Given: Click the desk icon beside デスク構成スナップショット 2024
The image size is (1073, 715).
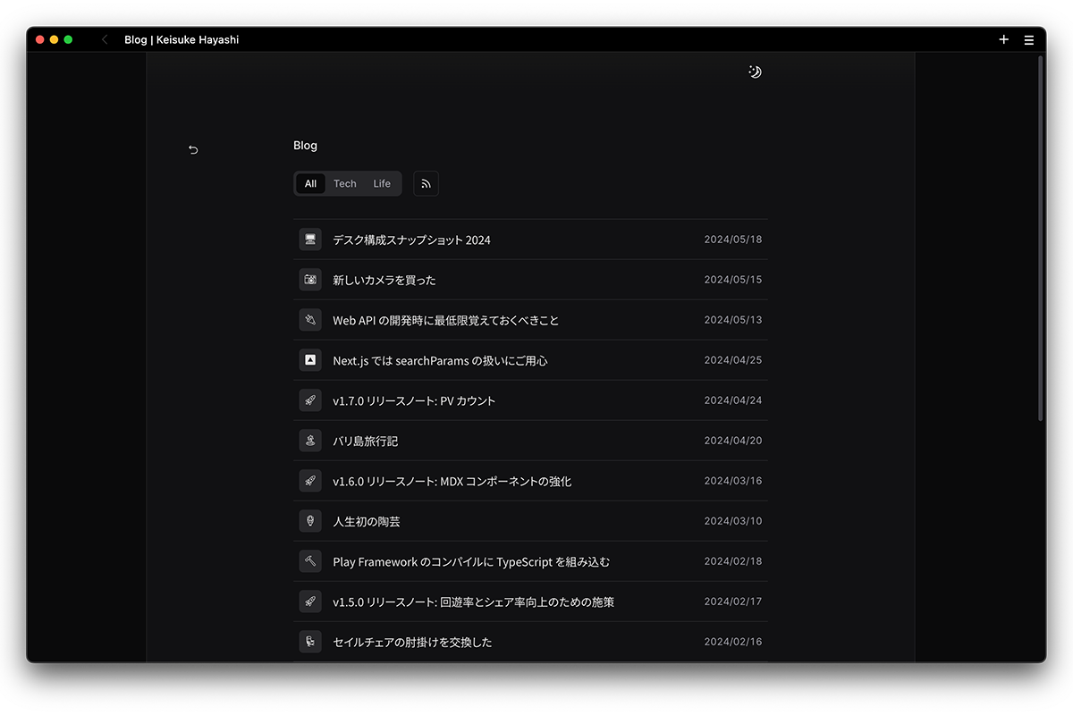Looking at the screenshot, I should pyautogui.click(x=310, y=240).
